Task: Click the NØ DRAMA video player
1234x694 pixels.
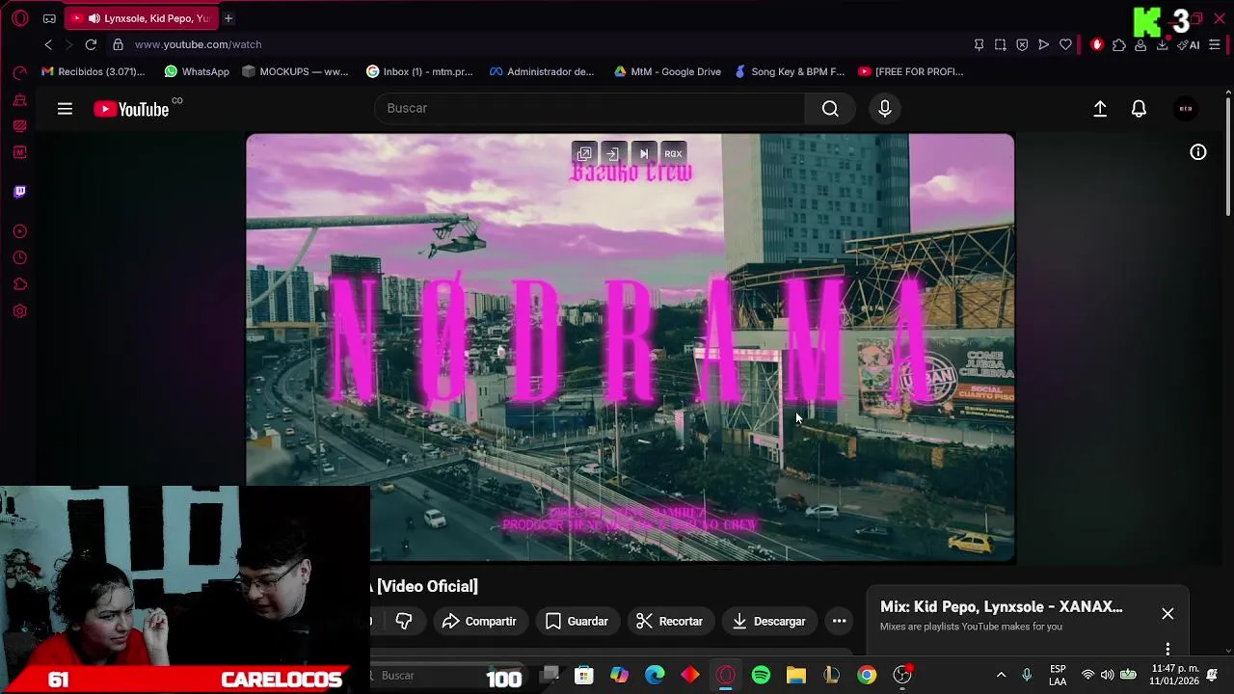Action: [x=630, y=347]
